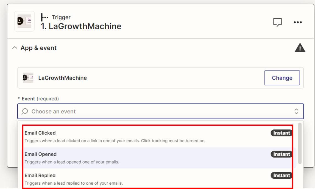Focus the Choose an event search field
The image size is (315, 189).
tap(160, 111)
